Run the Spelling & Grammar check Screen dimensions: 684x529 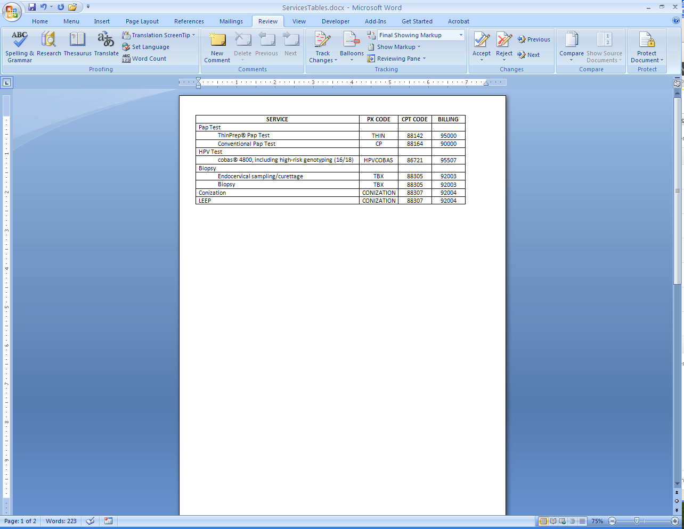pos(20,46)
